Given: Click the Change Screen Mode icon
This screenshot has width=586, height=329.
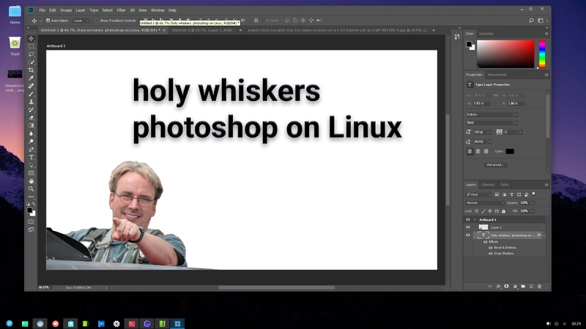Looking at the screenshot, I should tap(31, 230).
